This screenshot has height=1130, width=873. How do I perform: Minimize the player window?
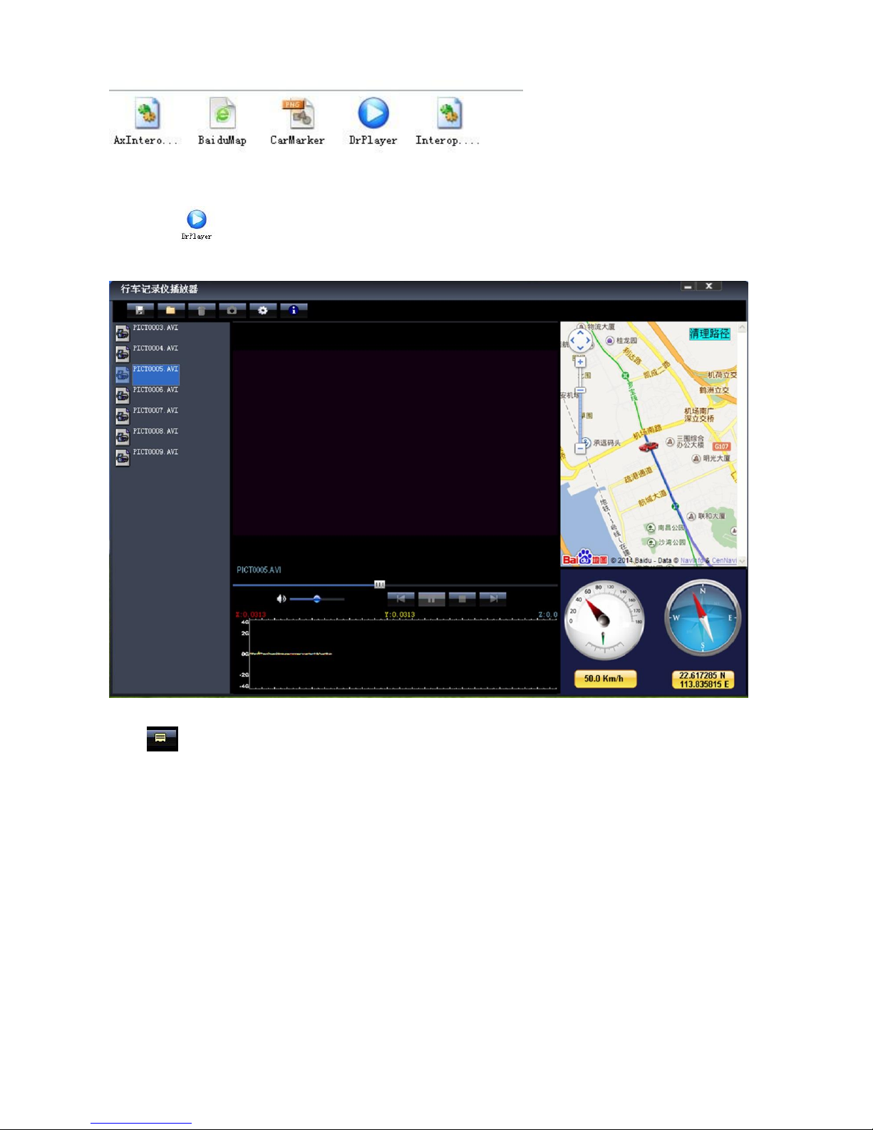tap(688, 286)
